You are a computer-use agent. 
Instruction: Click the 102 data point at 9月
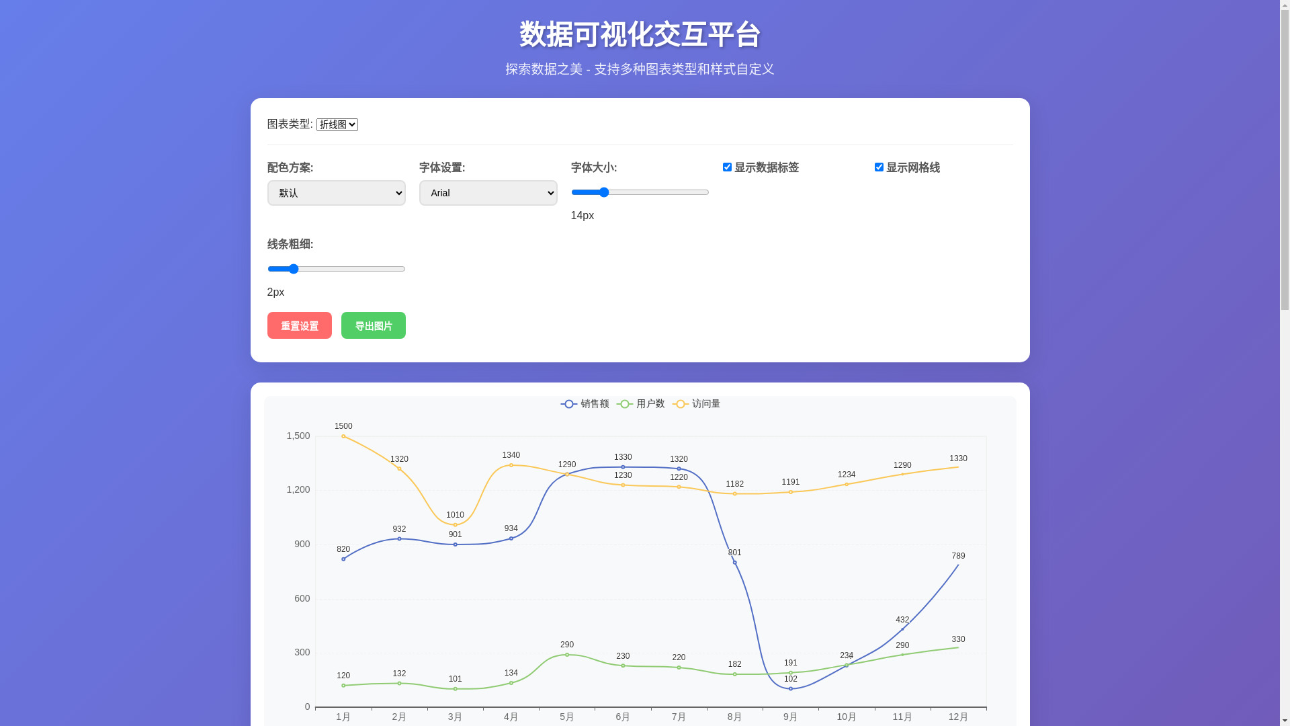click(x=791, y=689)
